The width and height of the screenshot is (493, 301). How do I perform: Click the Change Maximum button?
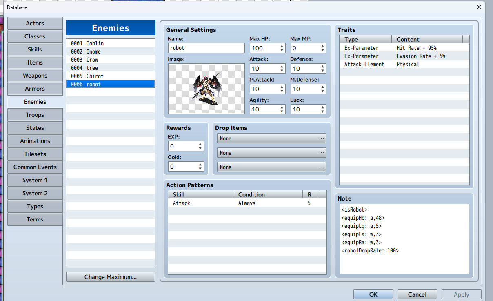coord(111,277)
